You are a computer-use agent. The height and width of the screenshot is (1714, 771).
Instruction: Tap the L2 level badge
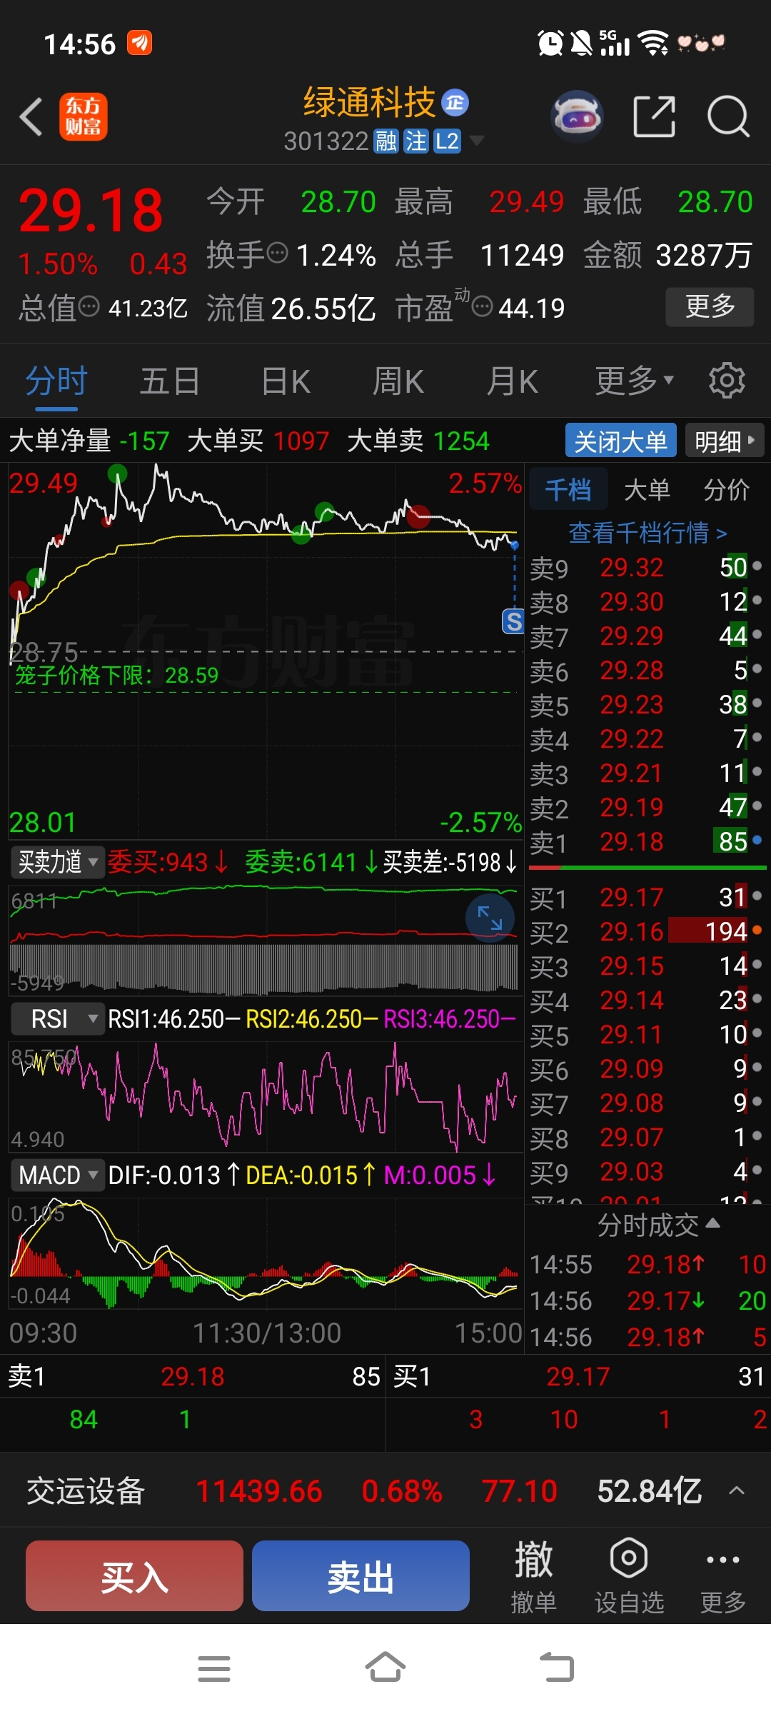click(x=447, y=141)
